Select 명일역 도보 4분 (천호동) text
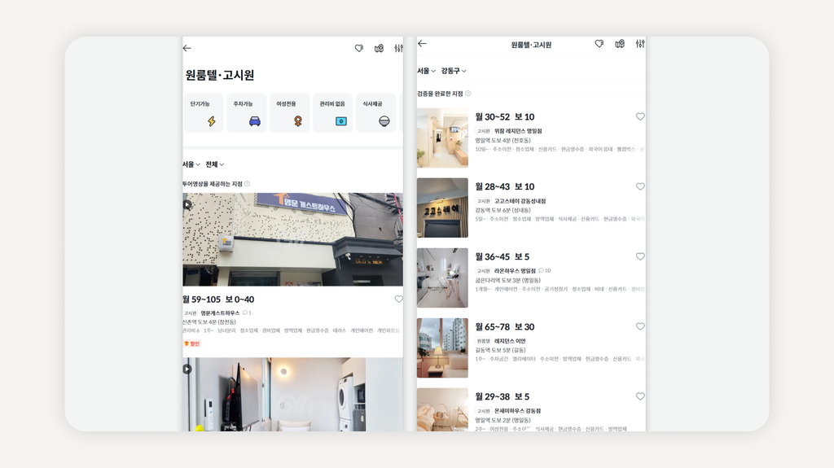 pyautogui.click(x=503, y=140)
